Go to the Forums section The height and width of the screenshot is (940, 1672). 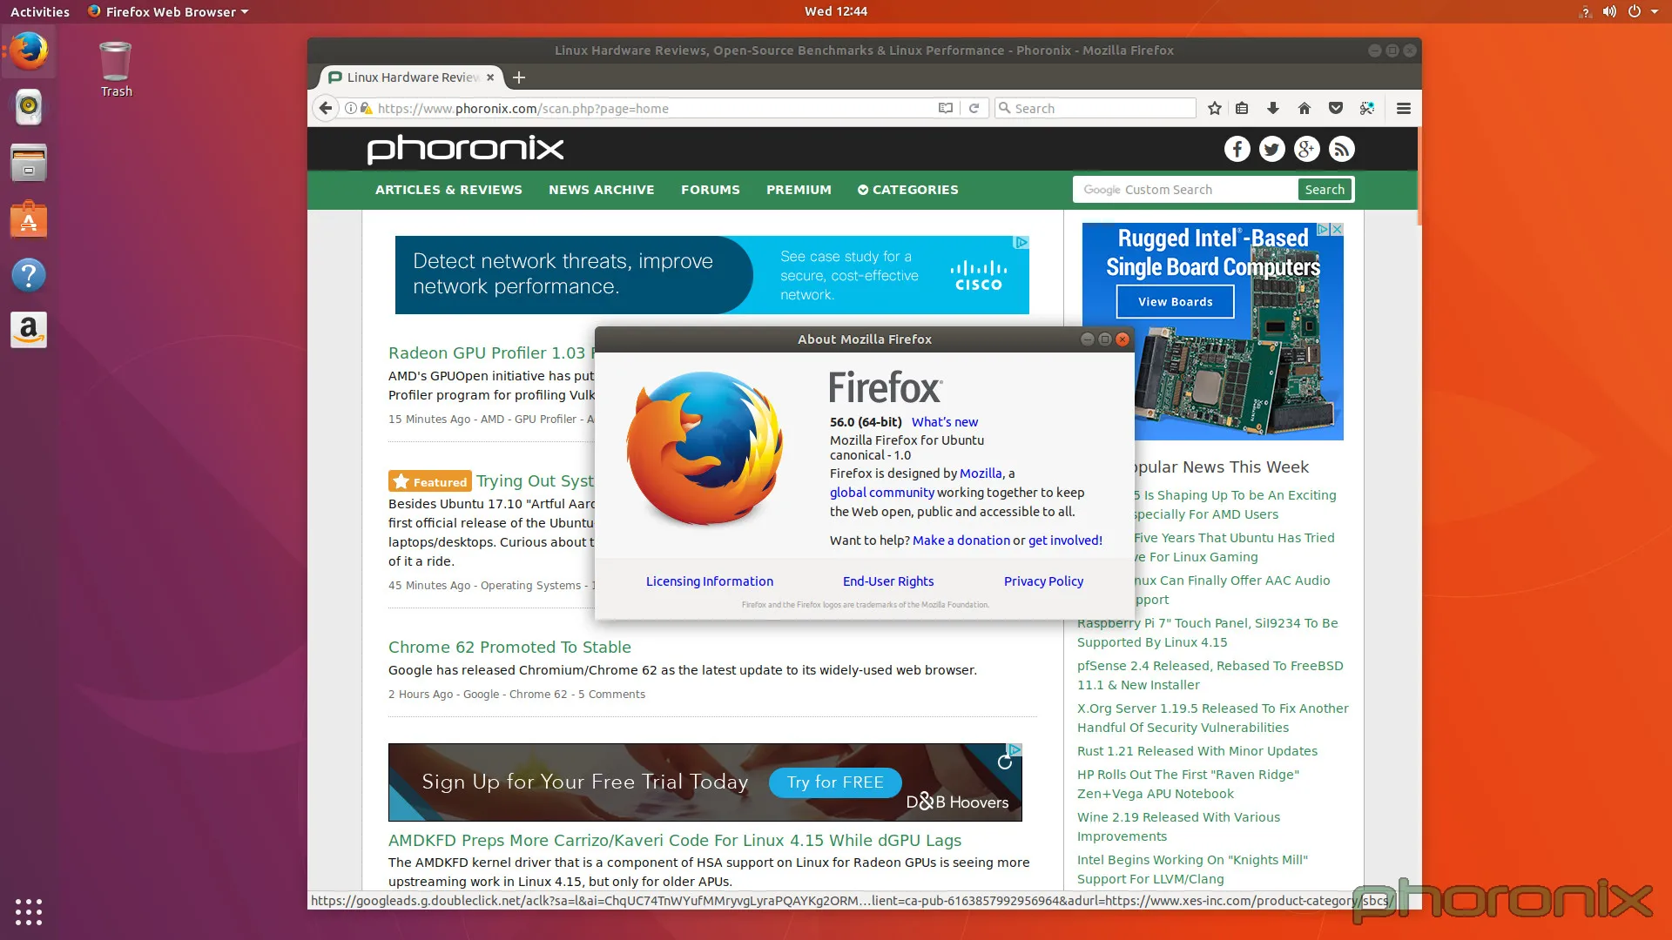click(710, 190)
